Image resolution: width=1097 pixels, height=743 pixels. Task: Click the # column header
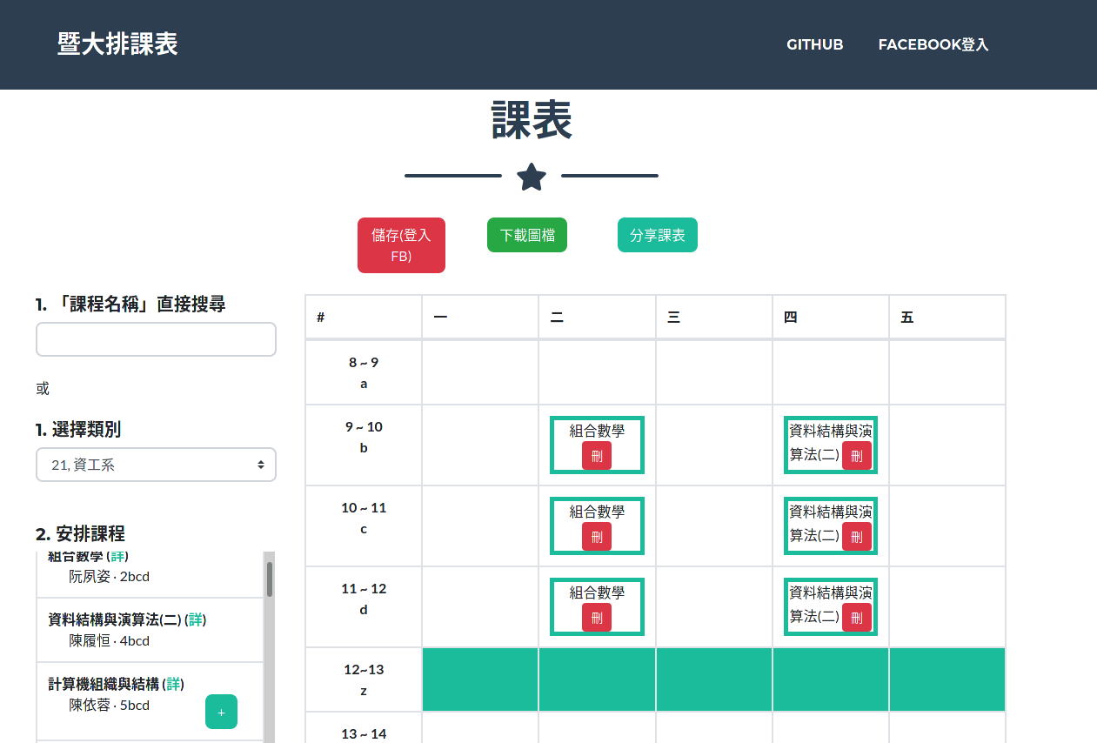[364, 318]
